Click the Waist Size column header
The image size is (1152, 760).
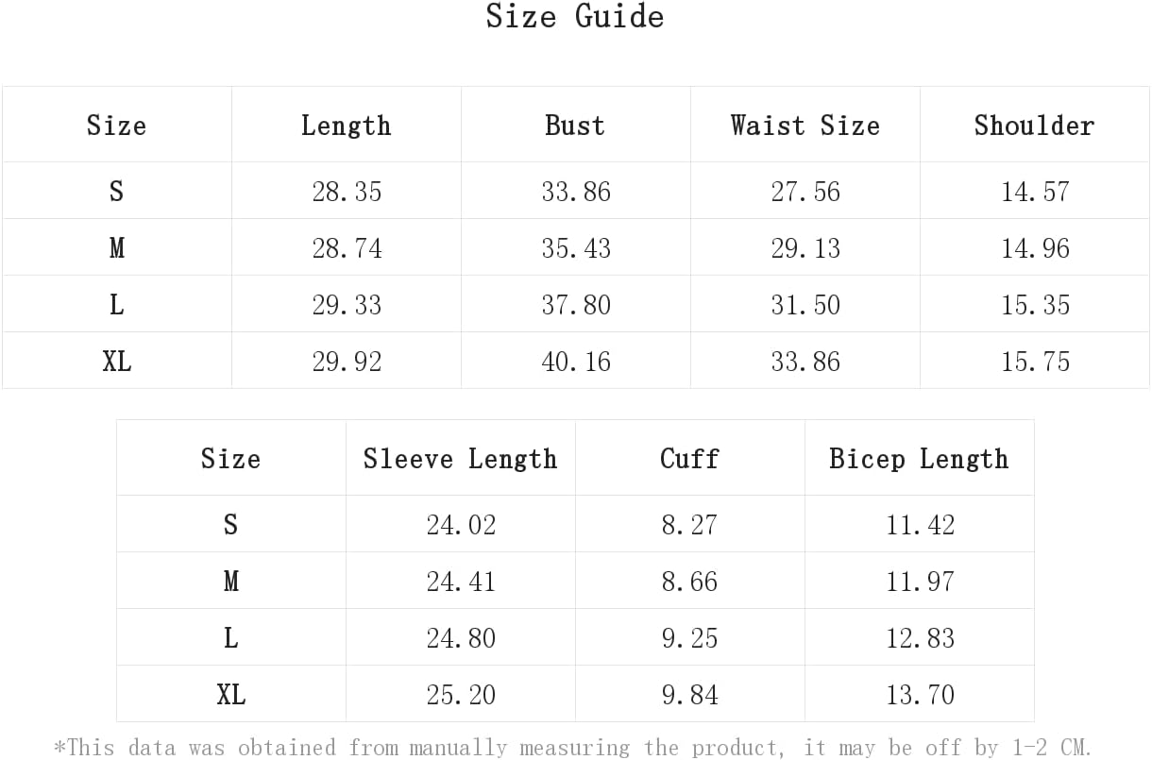coord(805,126)
